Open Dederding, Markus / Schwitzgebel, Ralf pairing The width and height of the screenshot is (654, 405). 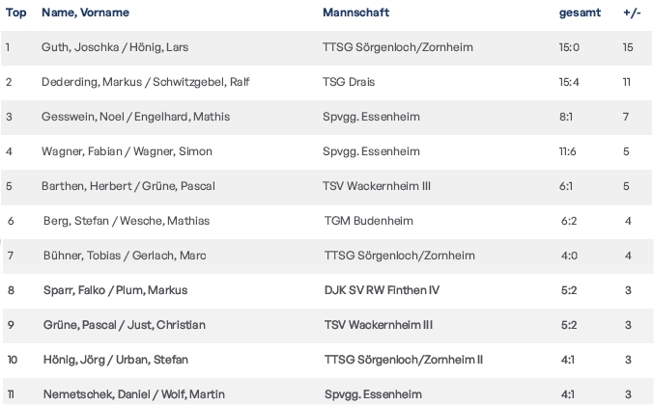pos(146,82)
